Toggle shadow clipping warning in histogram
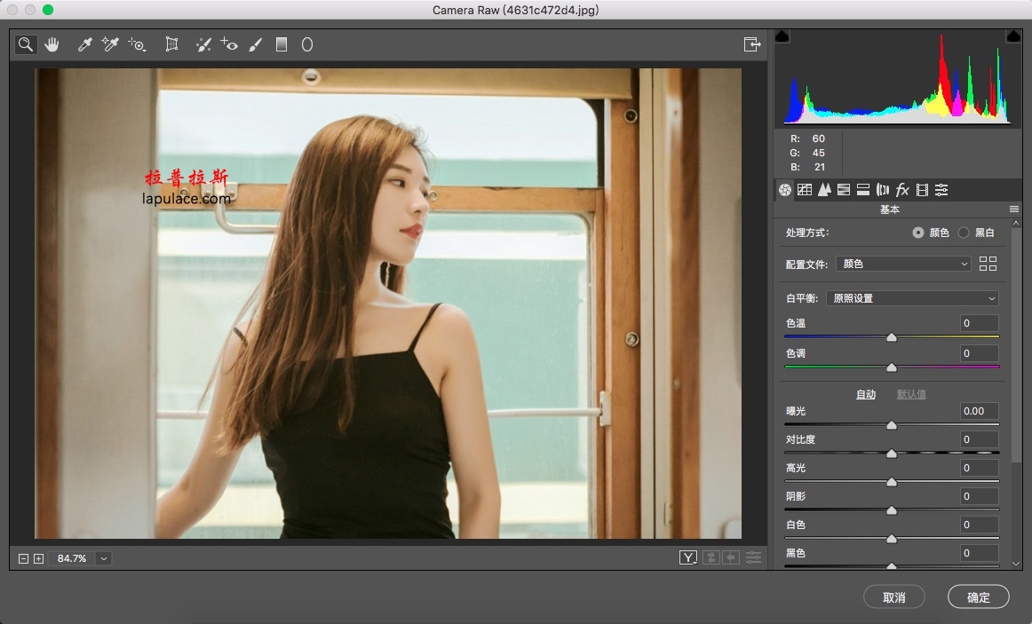 click(x=782, y=36)
